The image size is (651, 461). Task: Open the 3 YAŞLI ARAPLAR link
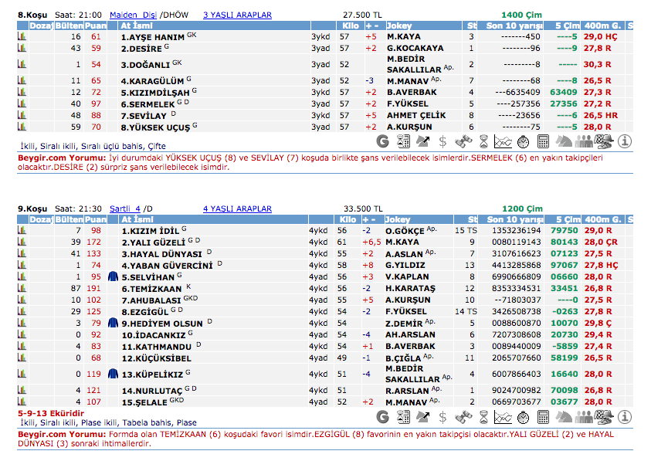point(237,15)
